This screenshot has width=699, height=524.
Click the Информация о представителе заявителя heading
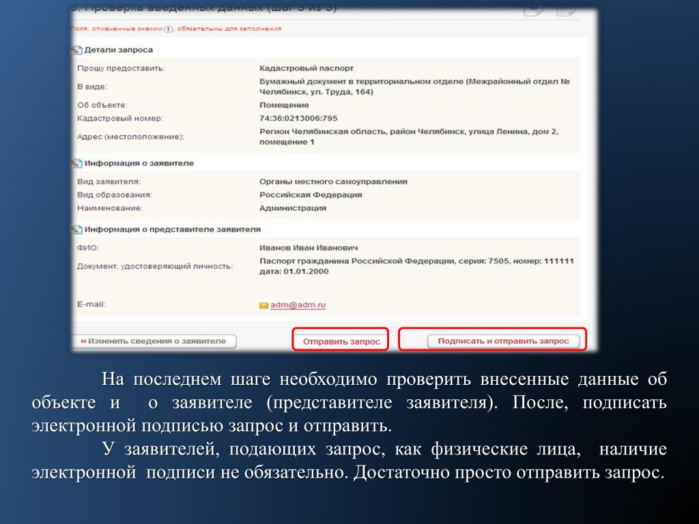173,229
